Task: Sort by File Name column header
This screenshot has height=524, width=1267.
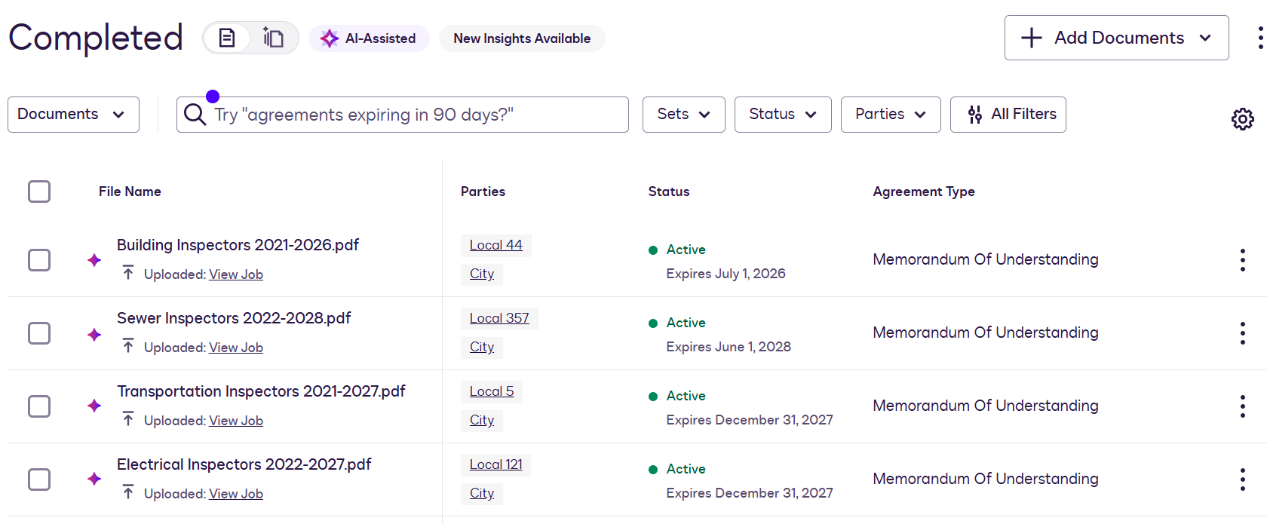Action: pyautogui.click(x=130, y=192)
